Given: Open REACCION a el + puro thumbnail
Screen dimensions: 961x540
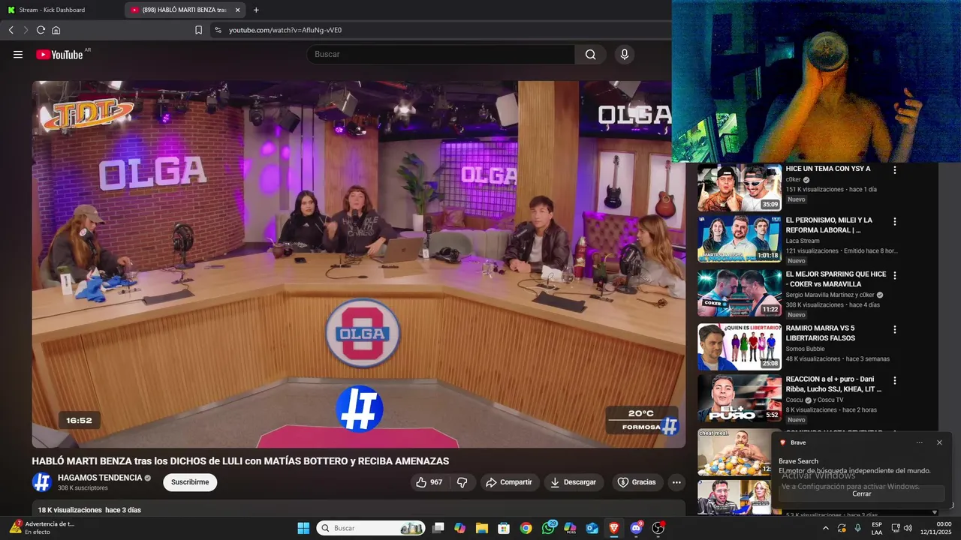Looking at the screenshot, I should [740, 398].
